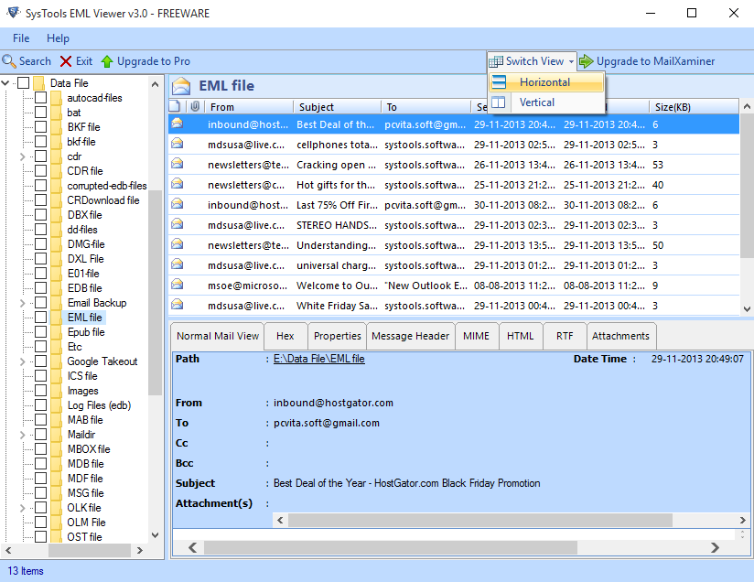Click the Switch View grid icon
This screenshot has width=754, height=582.
(x=496, y=61)
